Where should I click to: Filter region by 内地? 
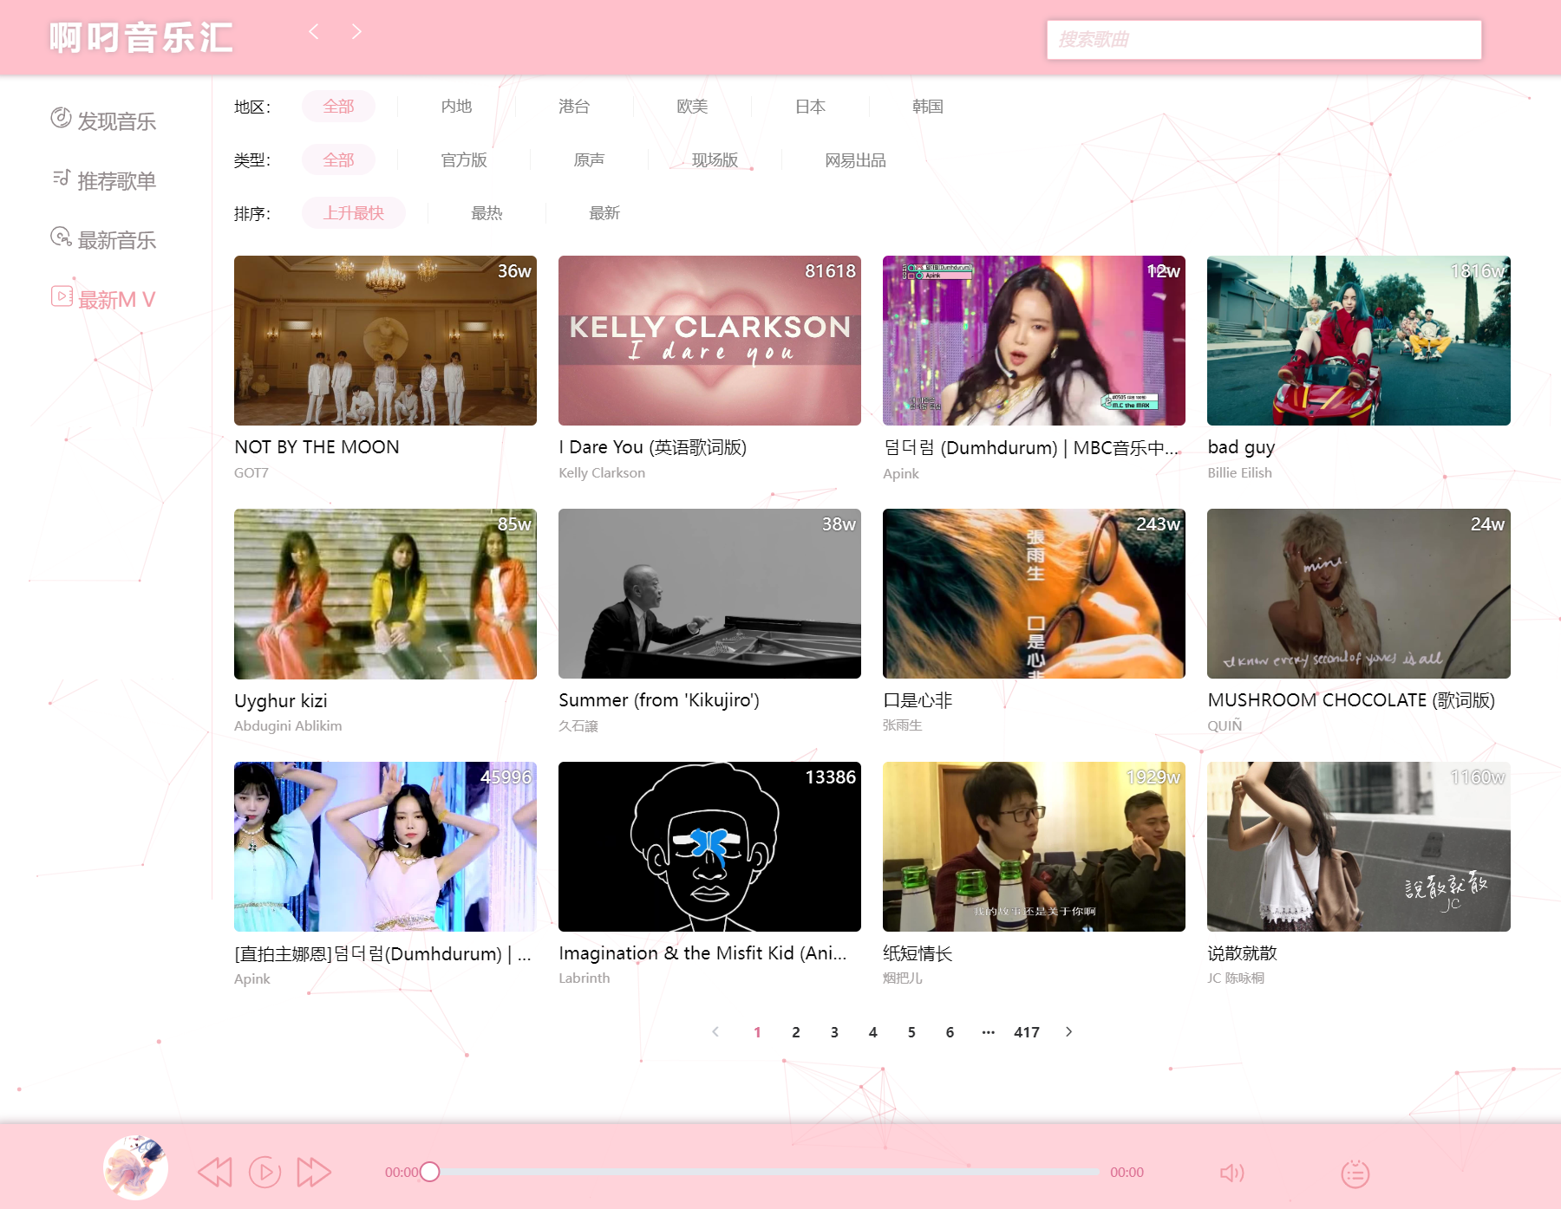(x=456, y=107)
